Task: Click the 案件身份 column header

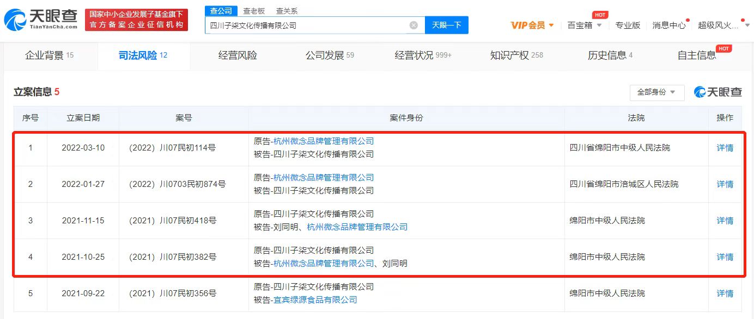Action: click(406, 118)
